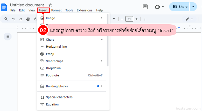Start a video call with camera icon
Screen dimensions: 202x111
[158, 7]
